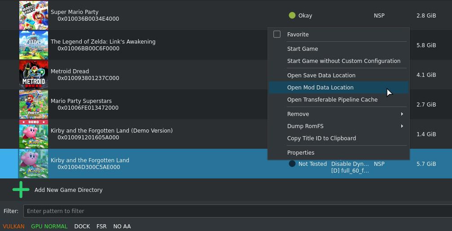Viewport: 452px width, 231px height.
Task: Select the Metroid Dread title
Action: tap(70, 71)
